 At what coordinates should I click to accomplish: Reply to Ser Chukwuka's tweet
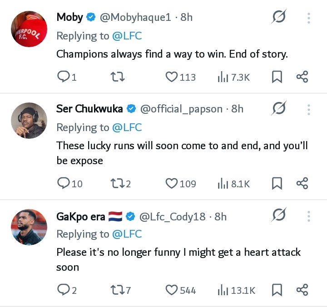click(63, 184)
